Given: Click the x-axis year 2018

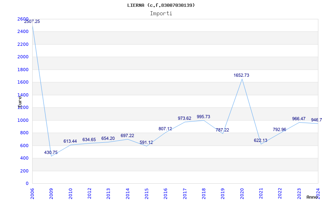Looking at the screenshot, I should pos(204,193).
